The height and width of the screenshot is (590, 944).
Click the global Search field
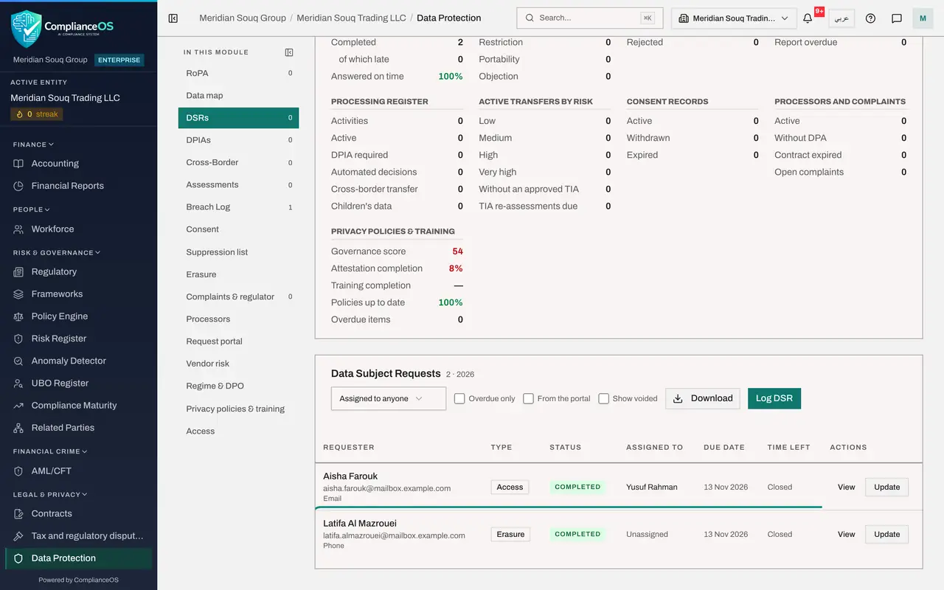tap(590, 18)
